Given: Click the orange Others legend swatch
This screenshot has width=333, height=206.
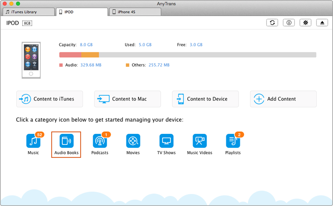Looking at the screenshot, I should (127, 65).
